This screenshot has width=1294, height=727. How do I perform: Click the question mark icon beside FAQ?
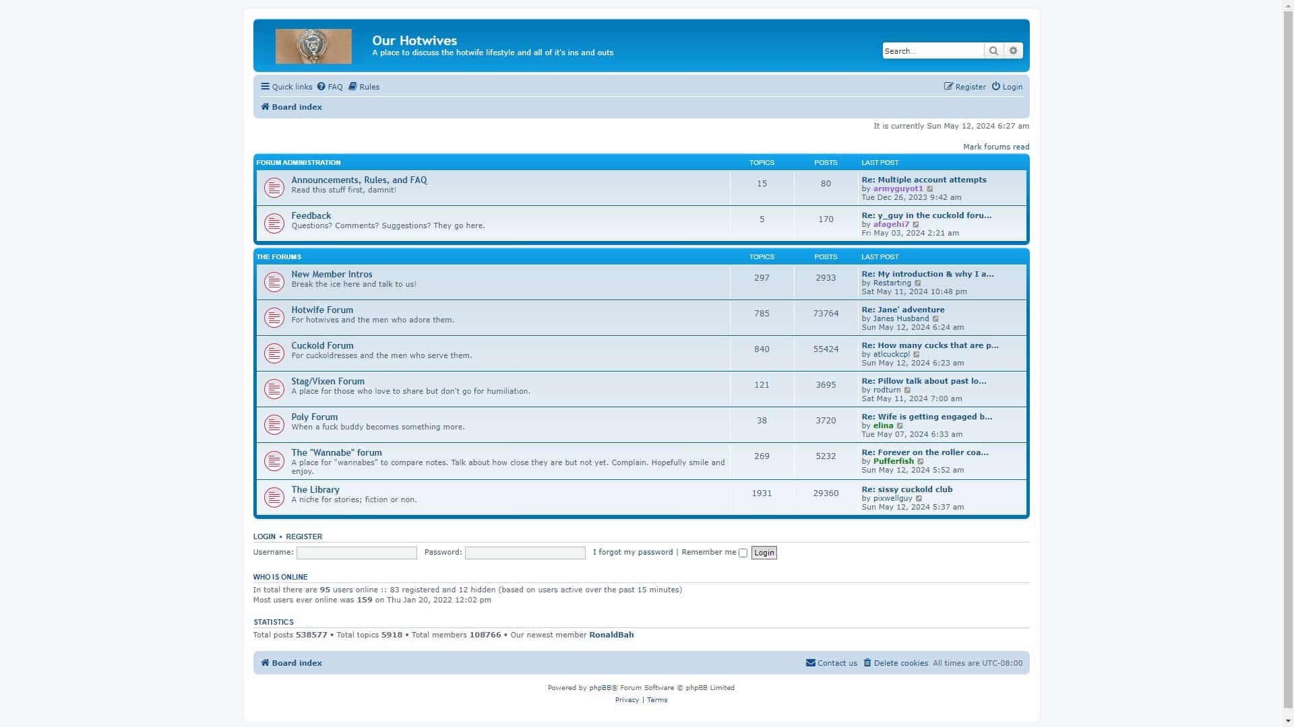(320, 86)
